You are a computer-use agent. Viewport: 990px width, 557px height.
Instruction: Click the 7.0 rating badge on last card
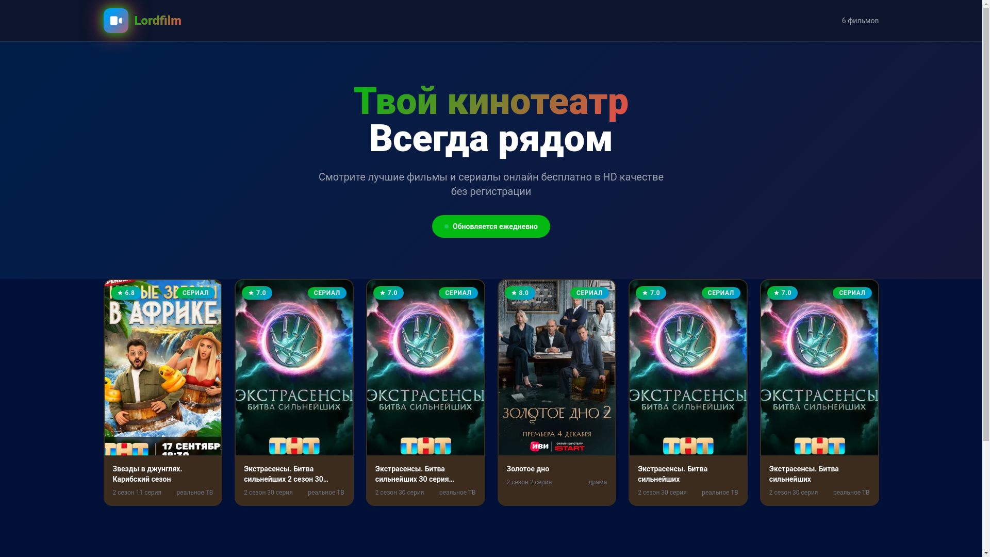pyautogui.click(x=782, y=293)
